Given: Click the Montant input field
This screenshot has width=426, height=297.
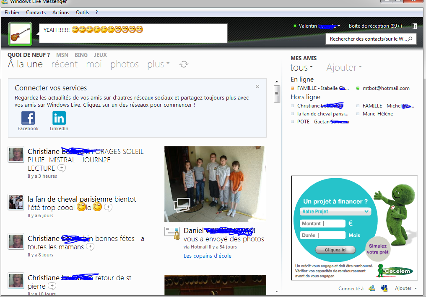Looking at the screenshot, I should (x=322, y=223).
